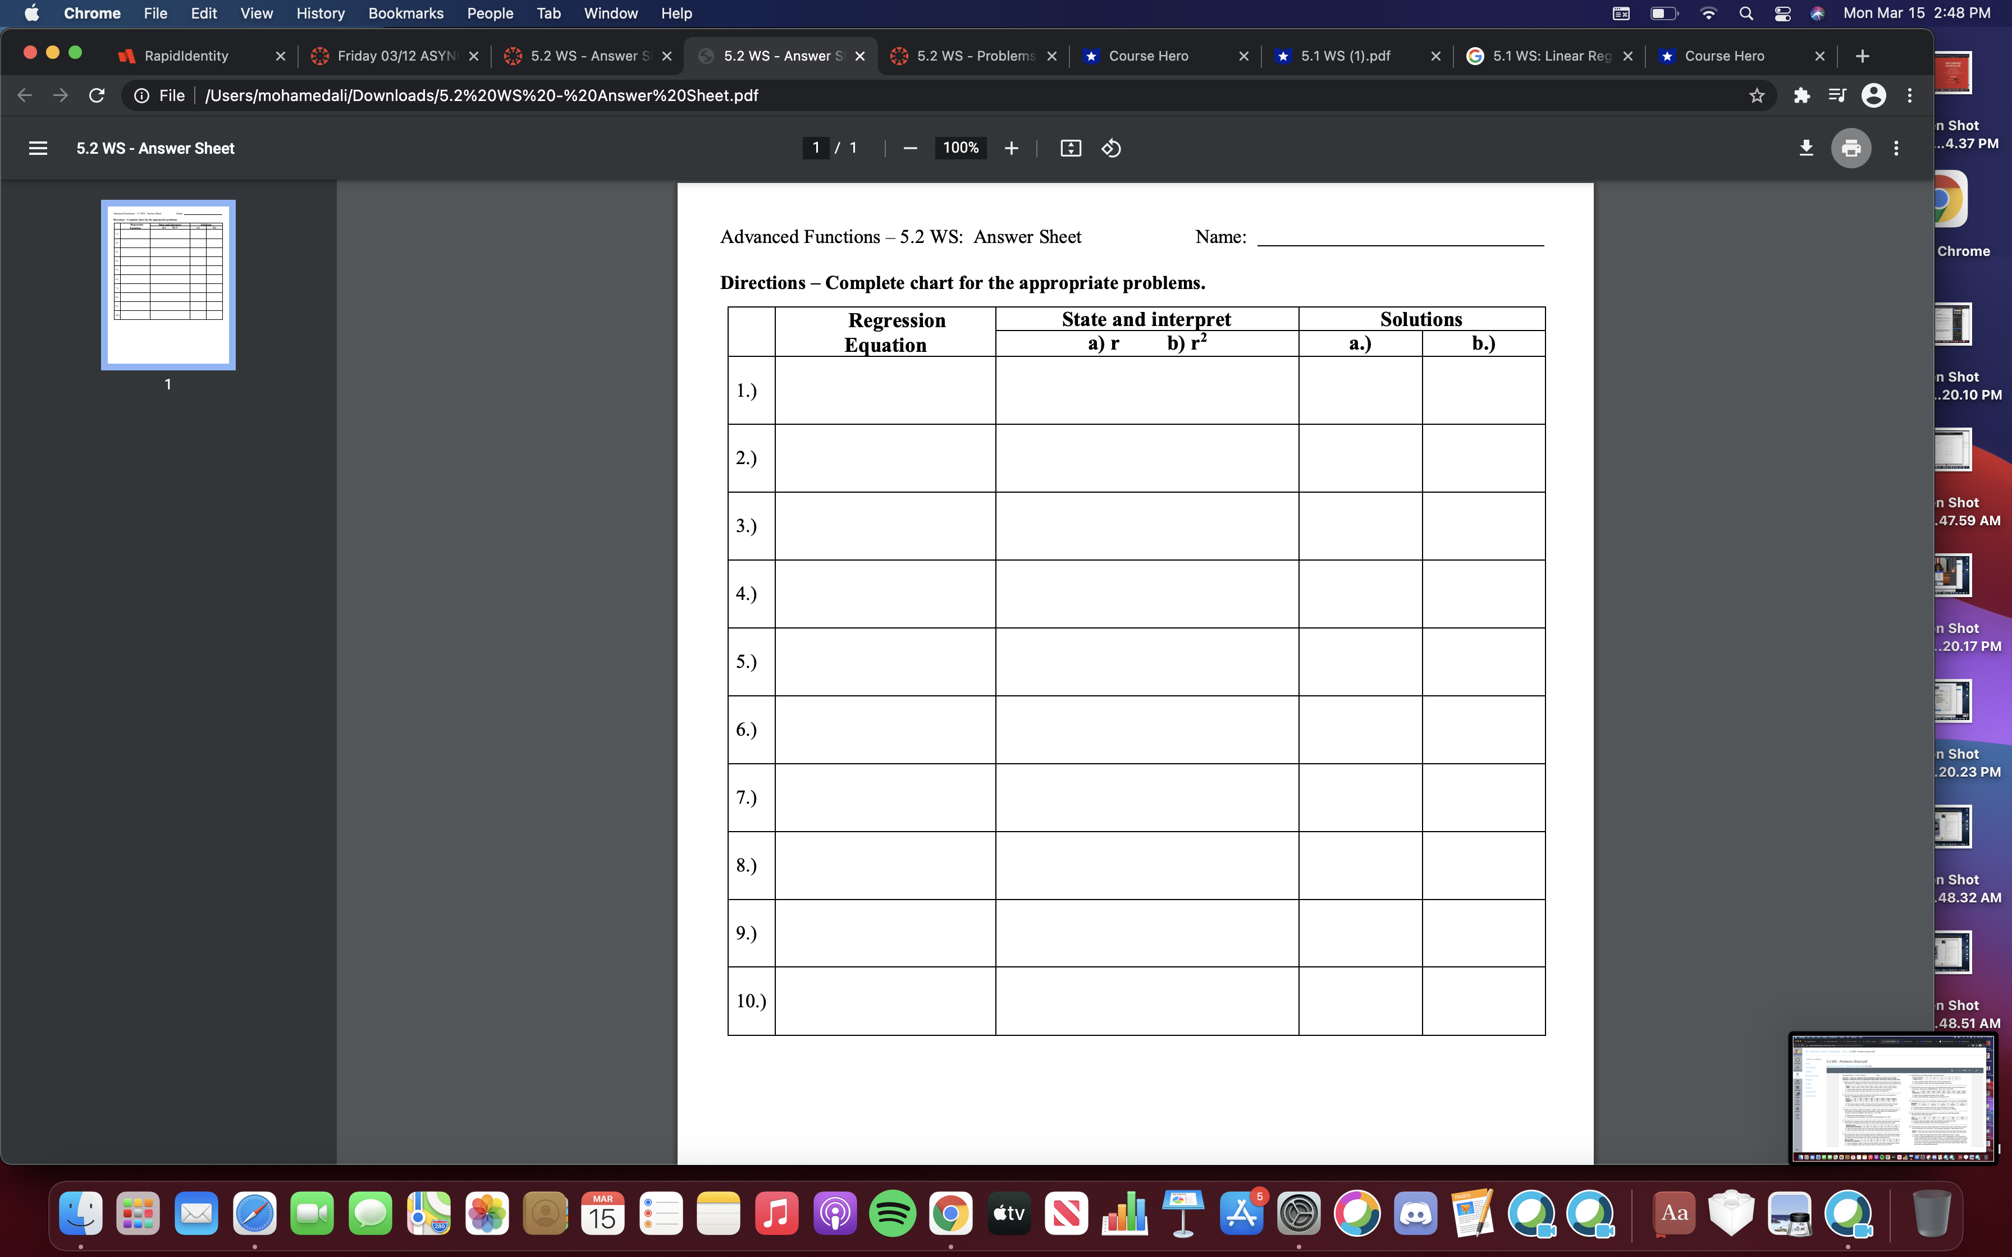The height and width of the screenshot is (1257, 2012).
Task: Click the 100% zoom level field
Action: pos(961,148)
